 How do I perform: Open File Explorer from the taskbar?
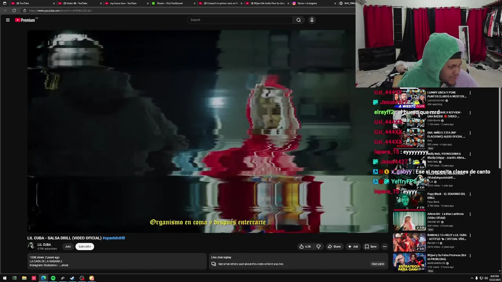coord(24,278)
